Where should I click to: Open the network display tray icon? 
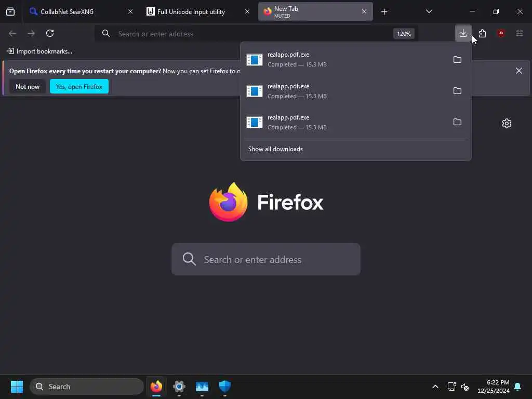[451, 387]
